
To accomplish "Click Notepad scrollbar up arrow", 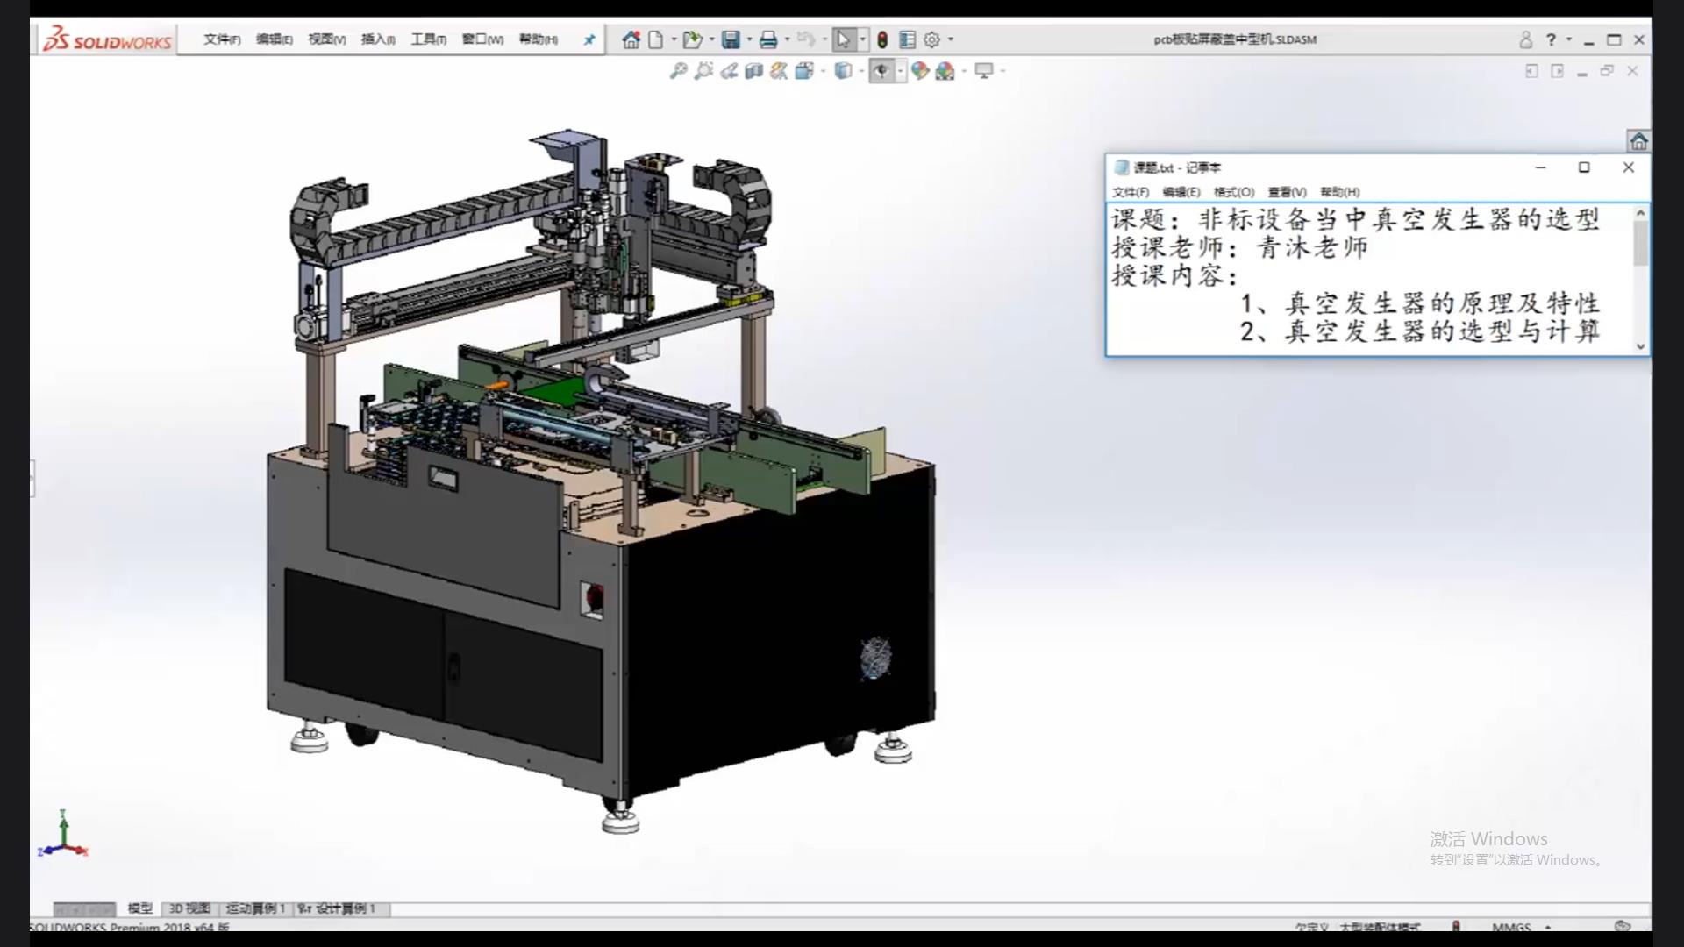I will (x=1640, y=213).
